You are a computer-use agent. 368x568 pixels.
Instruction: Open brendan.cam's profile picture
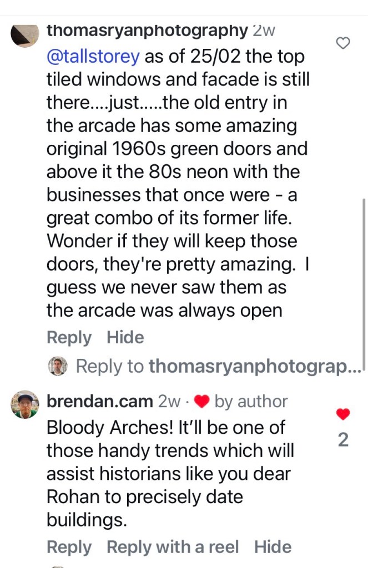[x=25, y=404]
